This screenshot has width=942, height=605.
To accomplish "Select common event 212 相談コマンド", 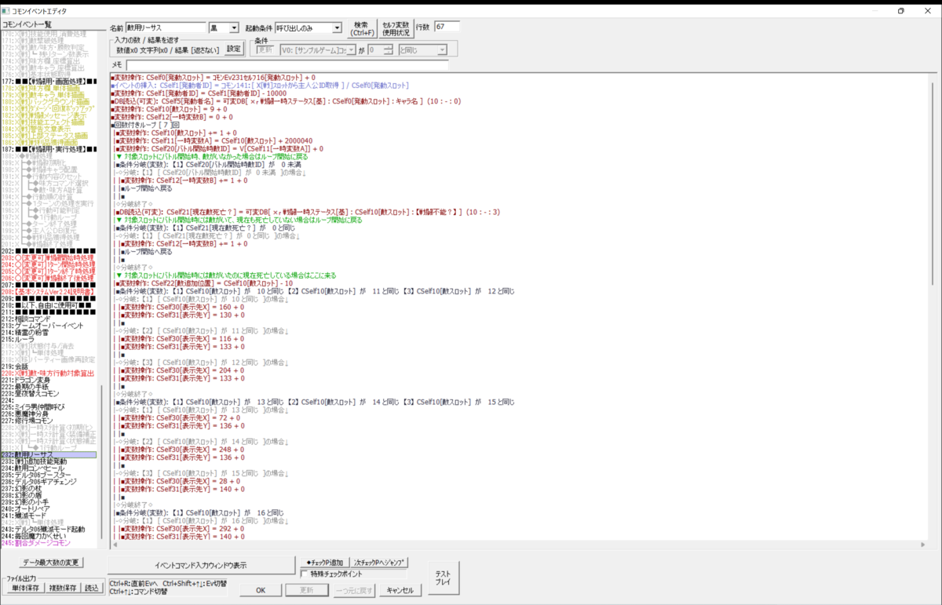I will [49, 319].
